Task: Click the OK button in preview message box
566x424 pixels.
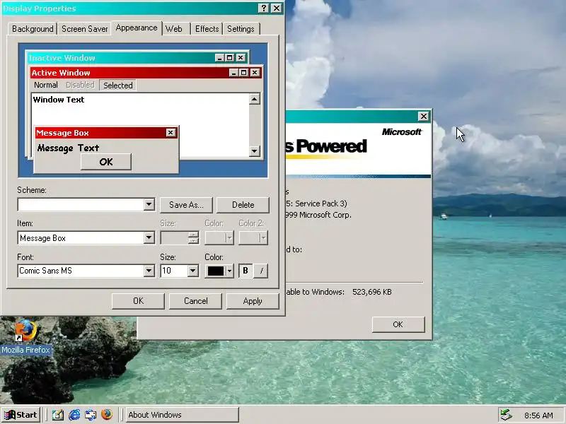Action: (105, 162)
